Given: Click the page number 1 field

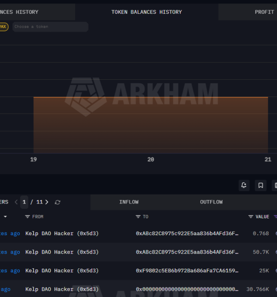Looking at the screenshot, I should (x=24, y=202).
